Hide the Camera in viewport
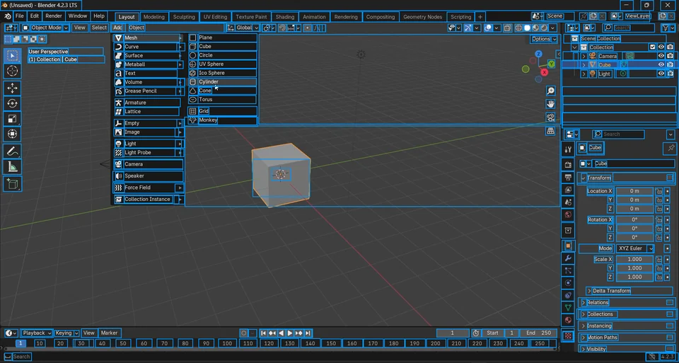Screen dimensions: 679x363 click(661, 56)
